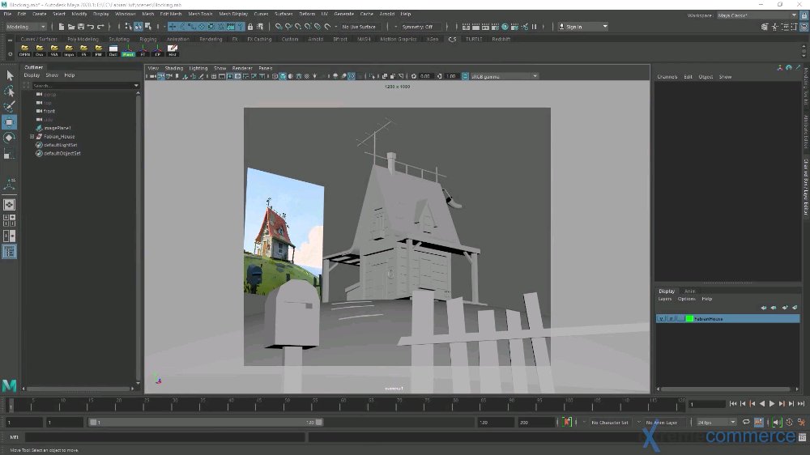The image size is (810, 455).
Task: Open the Channels menu in Channel Box
Action: tap(667, 76)
